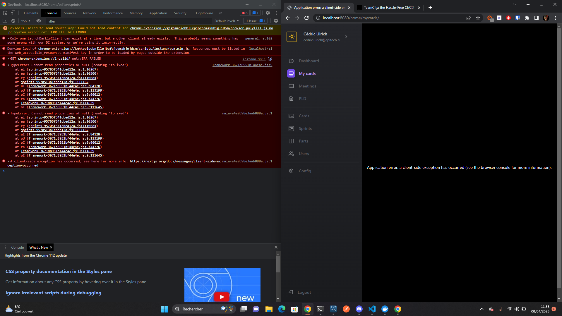Open the Default levels dropdown
This screenshot has width=562, height=316.
[227, 21]
